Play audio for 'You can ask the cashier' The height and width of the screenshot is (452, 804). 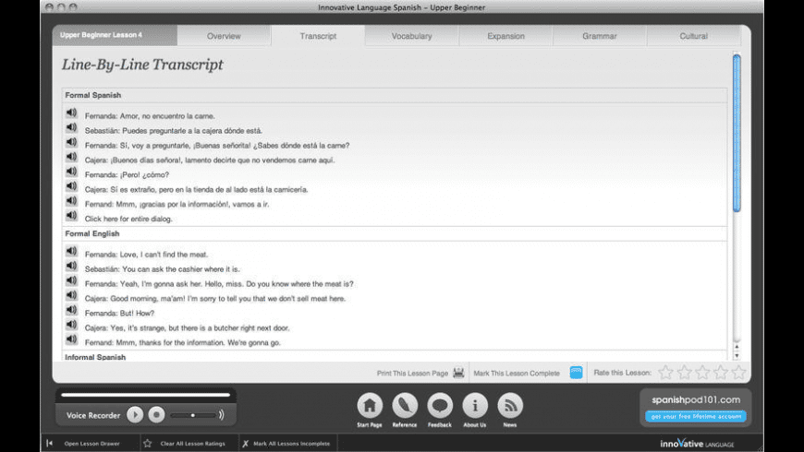[71, 267]
